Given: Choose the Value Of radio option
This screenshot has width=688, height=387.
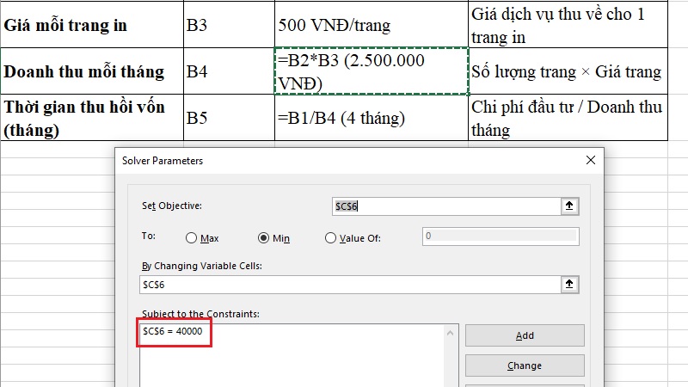Looking at the screenshot, I should (x=330, y=238).
